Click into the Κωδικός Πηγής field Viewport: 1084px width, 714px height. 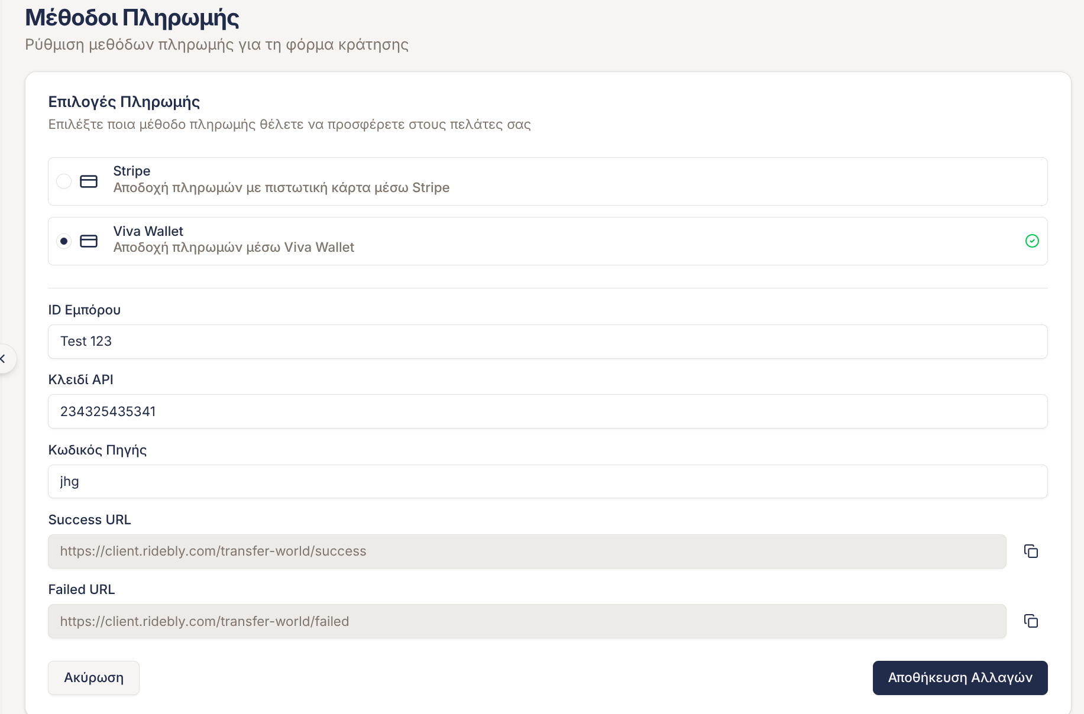tap(547, 482)
